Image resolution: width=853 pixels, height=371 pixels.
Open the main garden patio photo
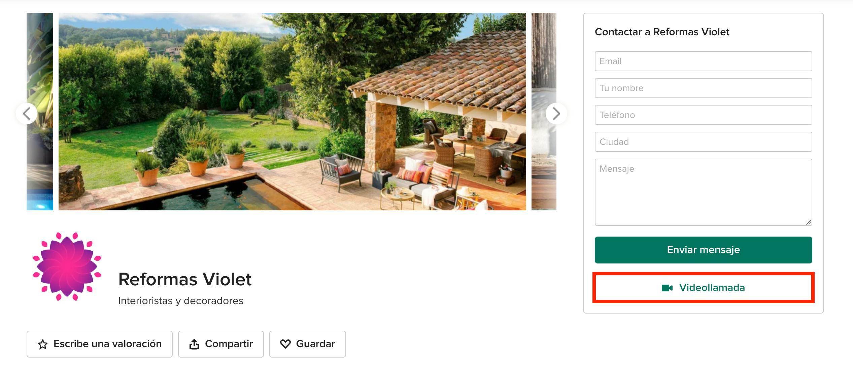tap(292, 112)
